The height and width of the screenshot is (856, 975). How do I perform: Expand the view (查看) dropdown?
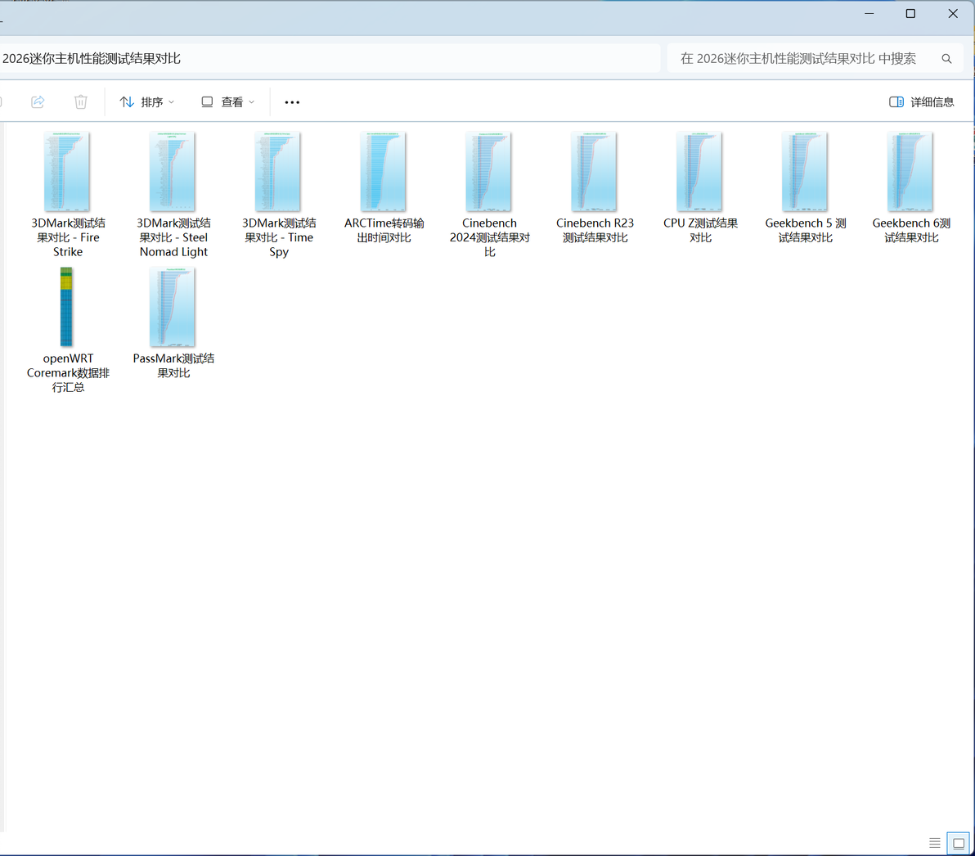pyautogui.click(x=227, y=102)
